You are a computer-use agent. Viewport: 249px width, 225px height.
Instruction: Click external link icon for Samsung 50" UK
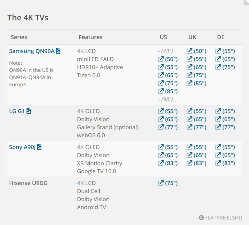189,51
